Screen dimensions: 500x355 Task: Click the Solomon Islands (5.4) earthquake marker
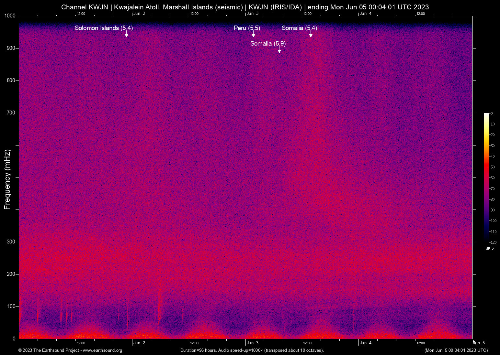(104, 28)
